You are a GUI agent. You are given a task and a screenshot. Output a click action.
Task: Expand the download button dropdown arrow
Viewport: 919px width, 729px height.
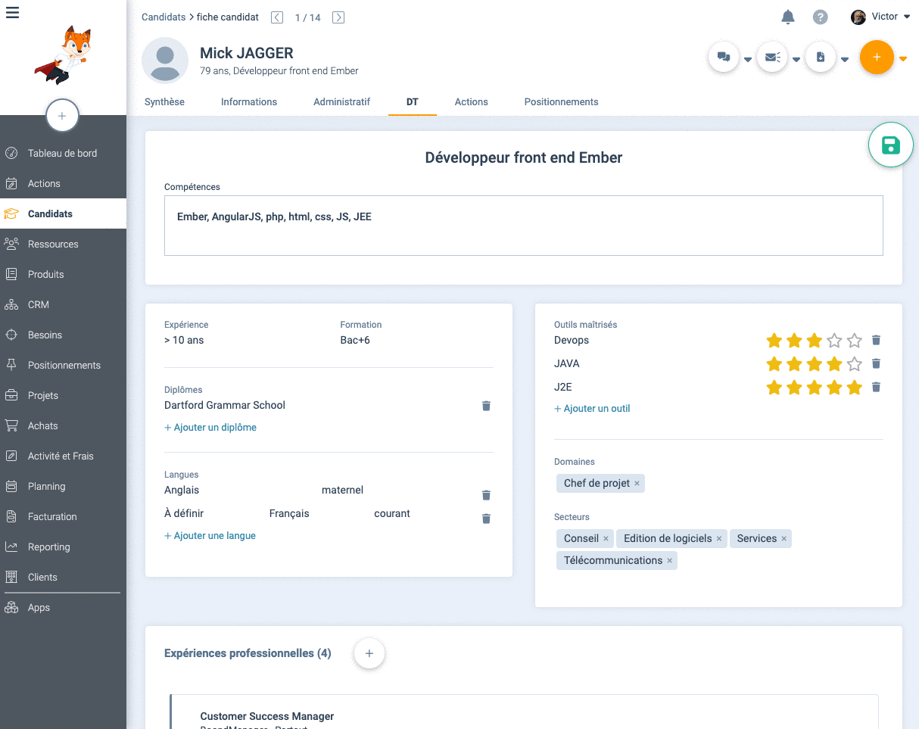845,60
